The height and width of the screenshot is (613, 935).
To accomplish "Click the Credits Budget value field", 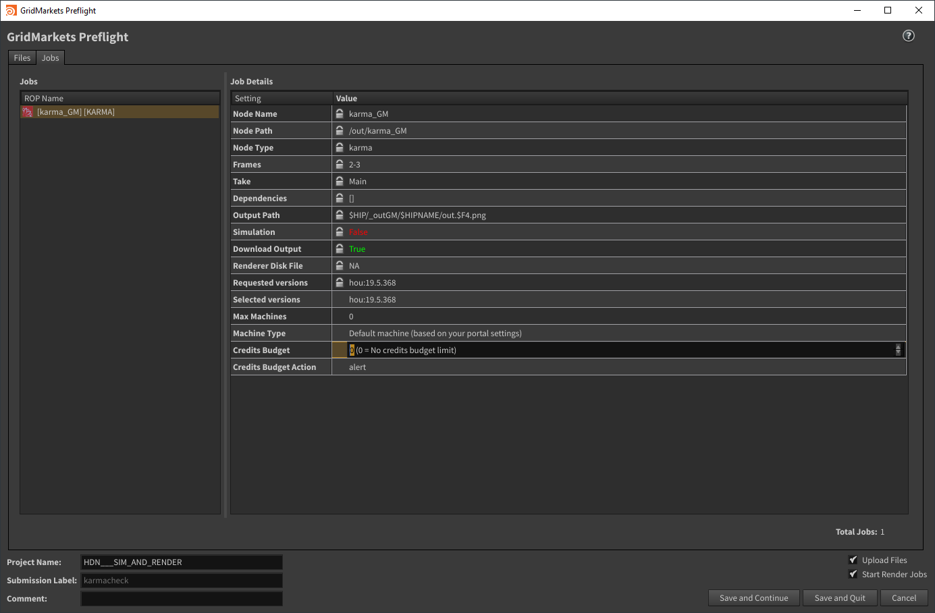I will pos(619,350).
